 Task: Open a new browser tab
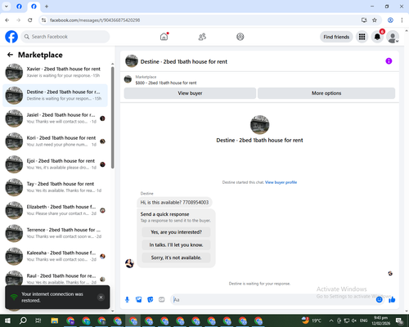coord(47,7)
